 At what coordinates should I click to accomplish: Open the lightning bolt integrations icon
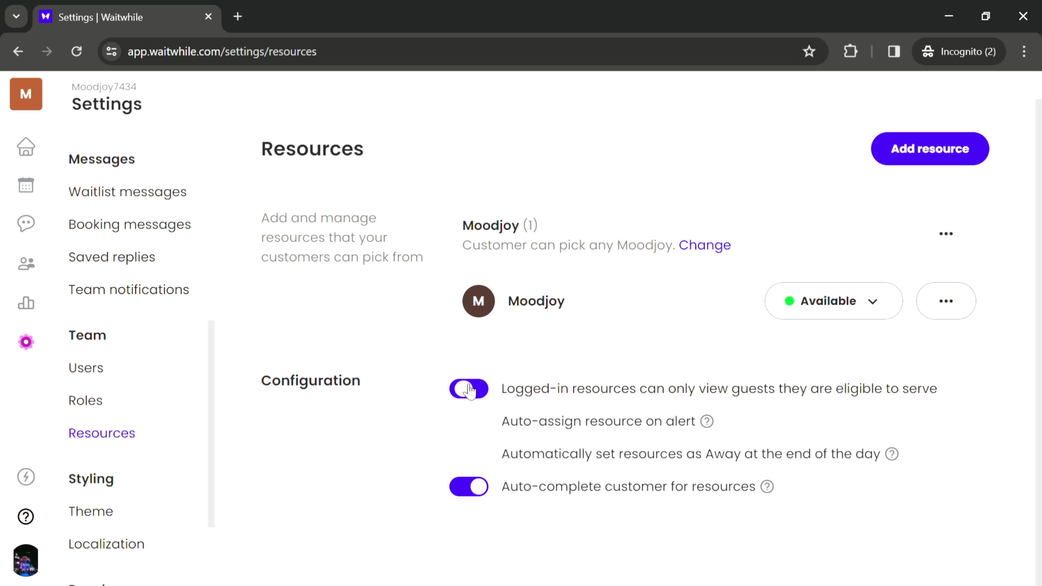click(26, 477)
